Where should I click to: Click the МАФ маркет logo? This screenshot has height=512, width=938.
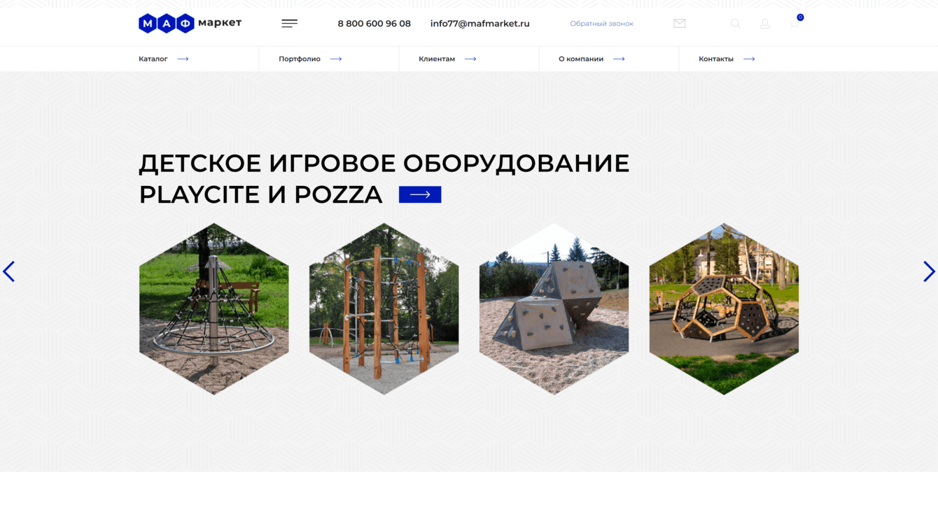pos(189,22)
